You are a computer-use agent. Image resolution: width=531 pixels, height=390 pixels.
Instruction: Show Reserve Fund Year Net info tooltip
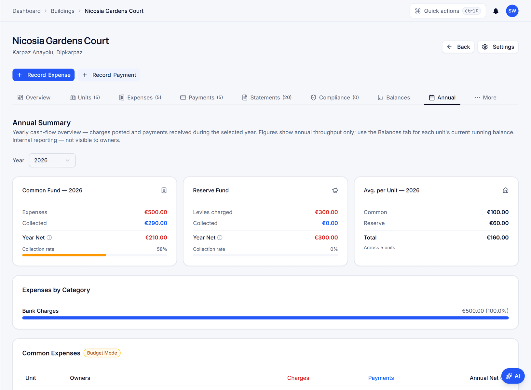[x=220, y=238]
